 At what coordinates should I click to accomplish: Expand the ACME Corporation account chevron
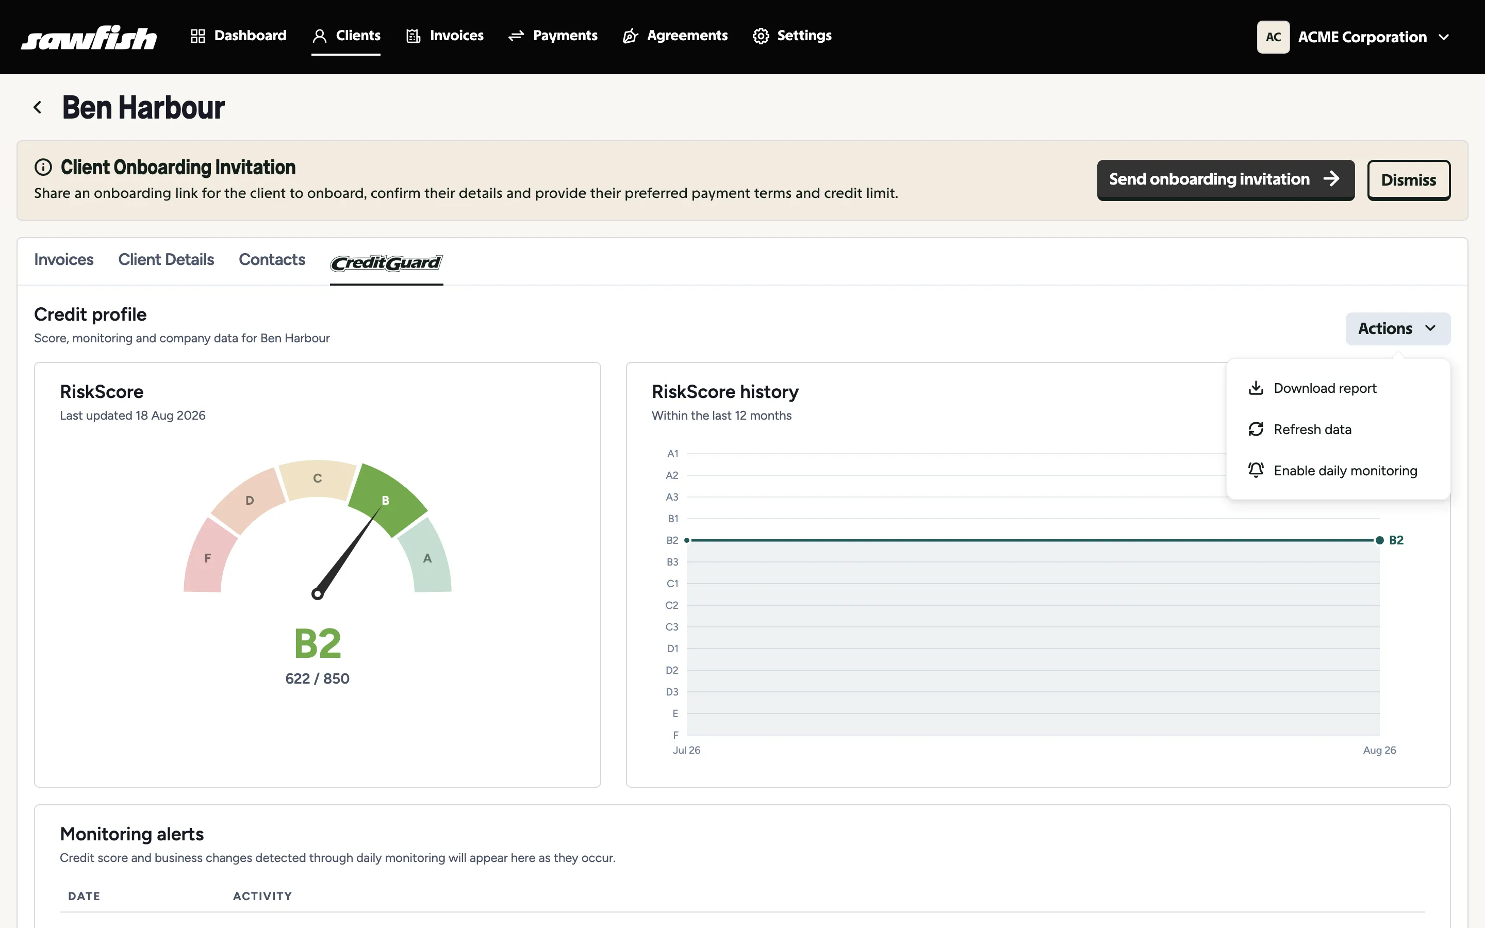(1444, 37)
